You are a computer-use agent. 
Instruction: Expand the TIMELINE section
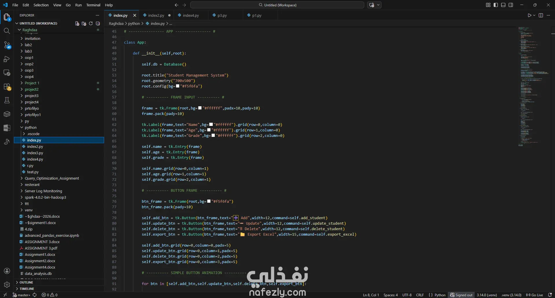(x=59, y=289)
